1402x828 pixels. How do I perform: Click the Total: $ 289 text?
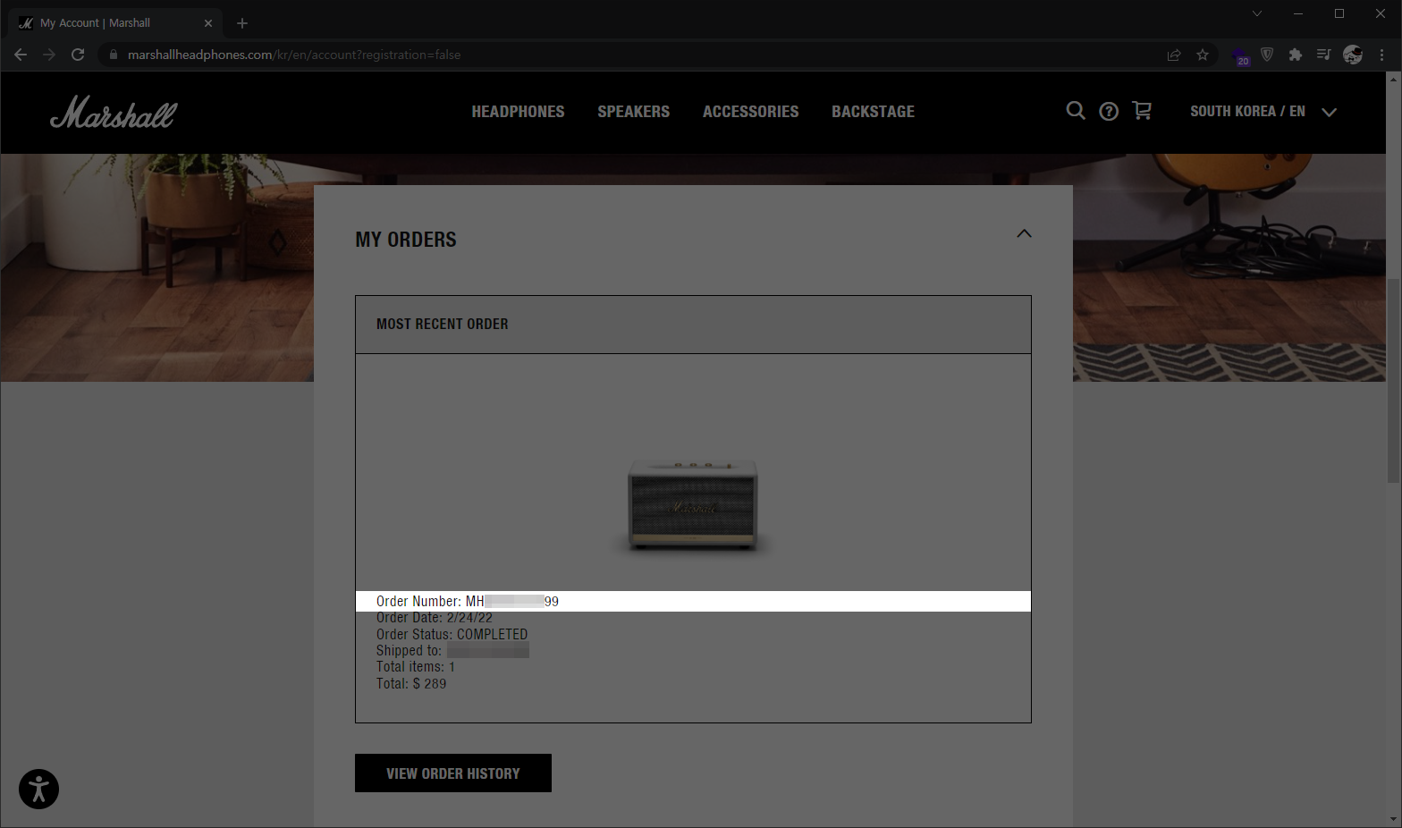(x=411, y=683)
